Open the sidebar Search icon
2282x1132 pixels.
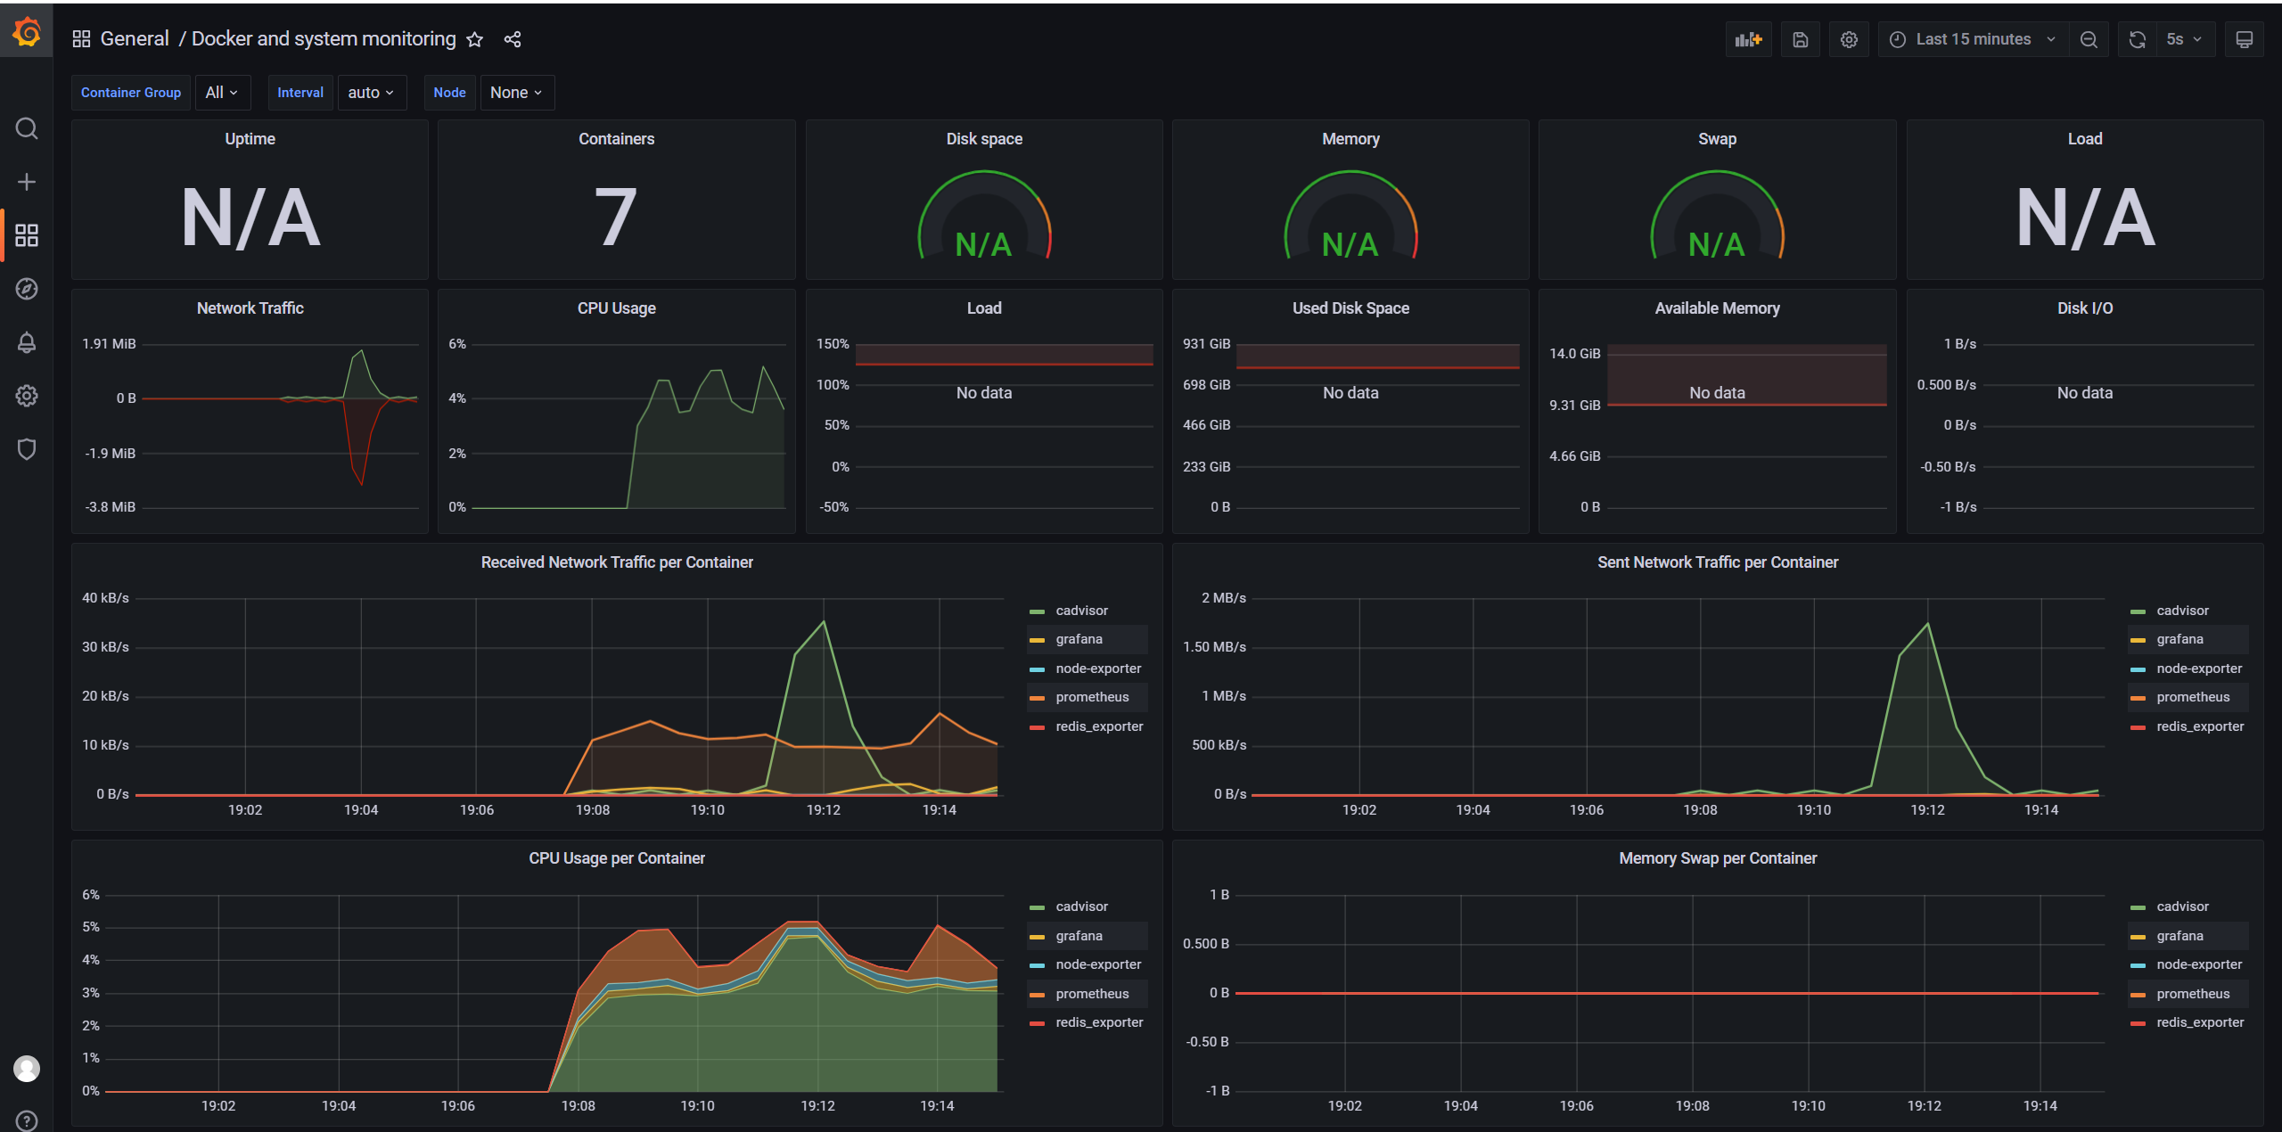click(x=27, y=128)
